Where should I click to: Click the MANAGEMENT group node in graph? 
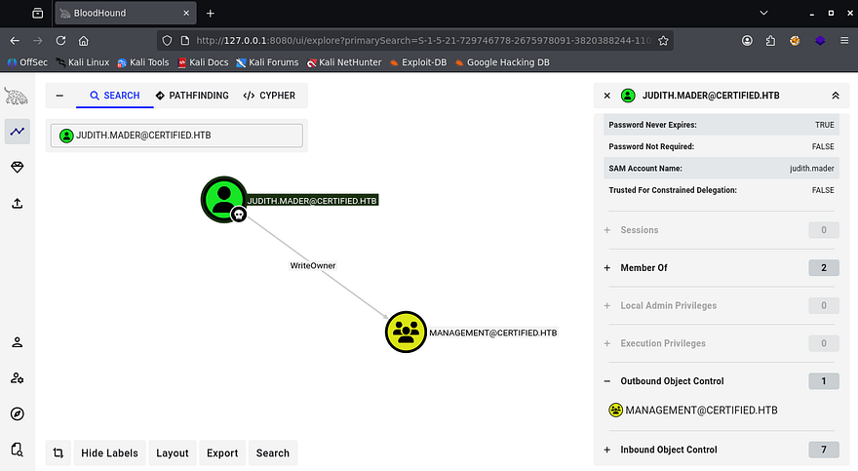(407, 333)
